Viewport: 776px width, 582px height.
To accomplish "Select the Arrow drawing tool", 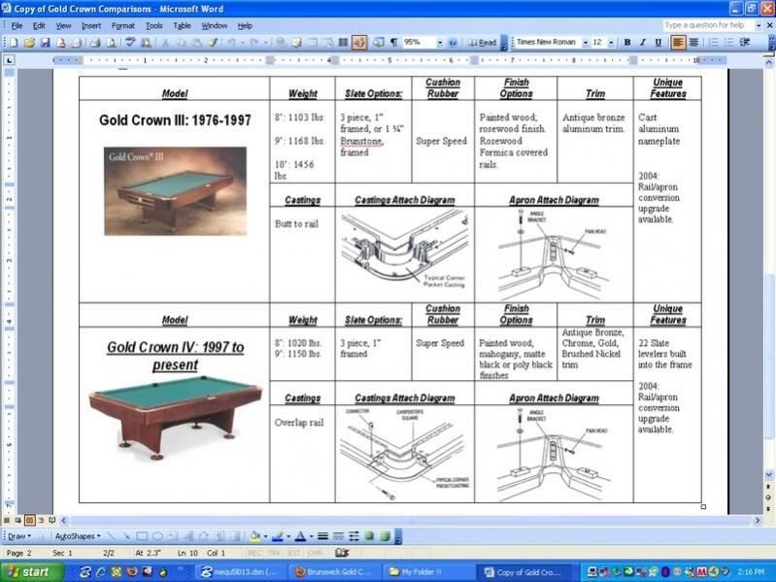I will pos(125,536).
